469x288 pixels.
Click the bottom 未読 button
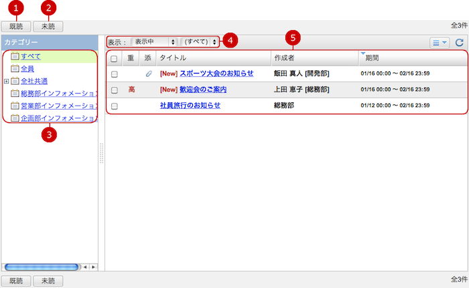(48, 281)
